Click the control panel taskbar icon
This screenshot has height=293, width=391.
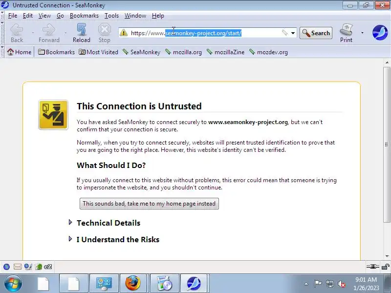point(104,283)
